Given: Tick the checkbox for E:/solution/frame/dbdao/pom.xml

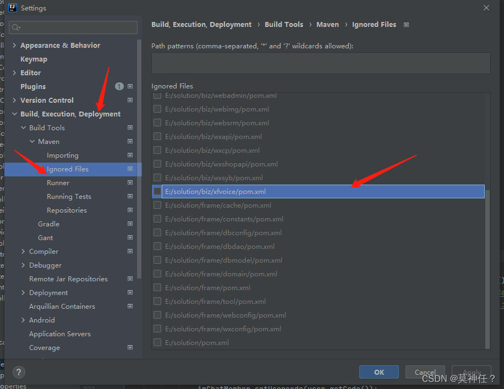Looking at the screenshot, I should click(157, 247).
